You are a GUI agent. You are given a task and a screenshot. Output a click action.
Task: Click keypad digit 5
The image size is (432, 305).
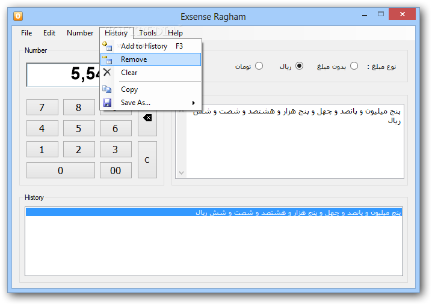79,128
